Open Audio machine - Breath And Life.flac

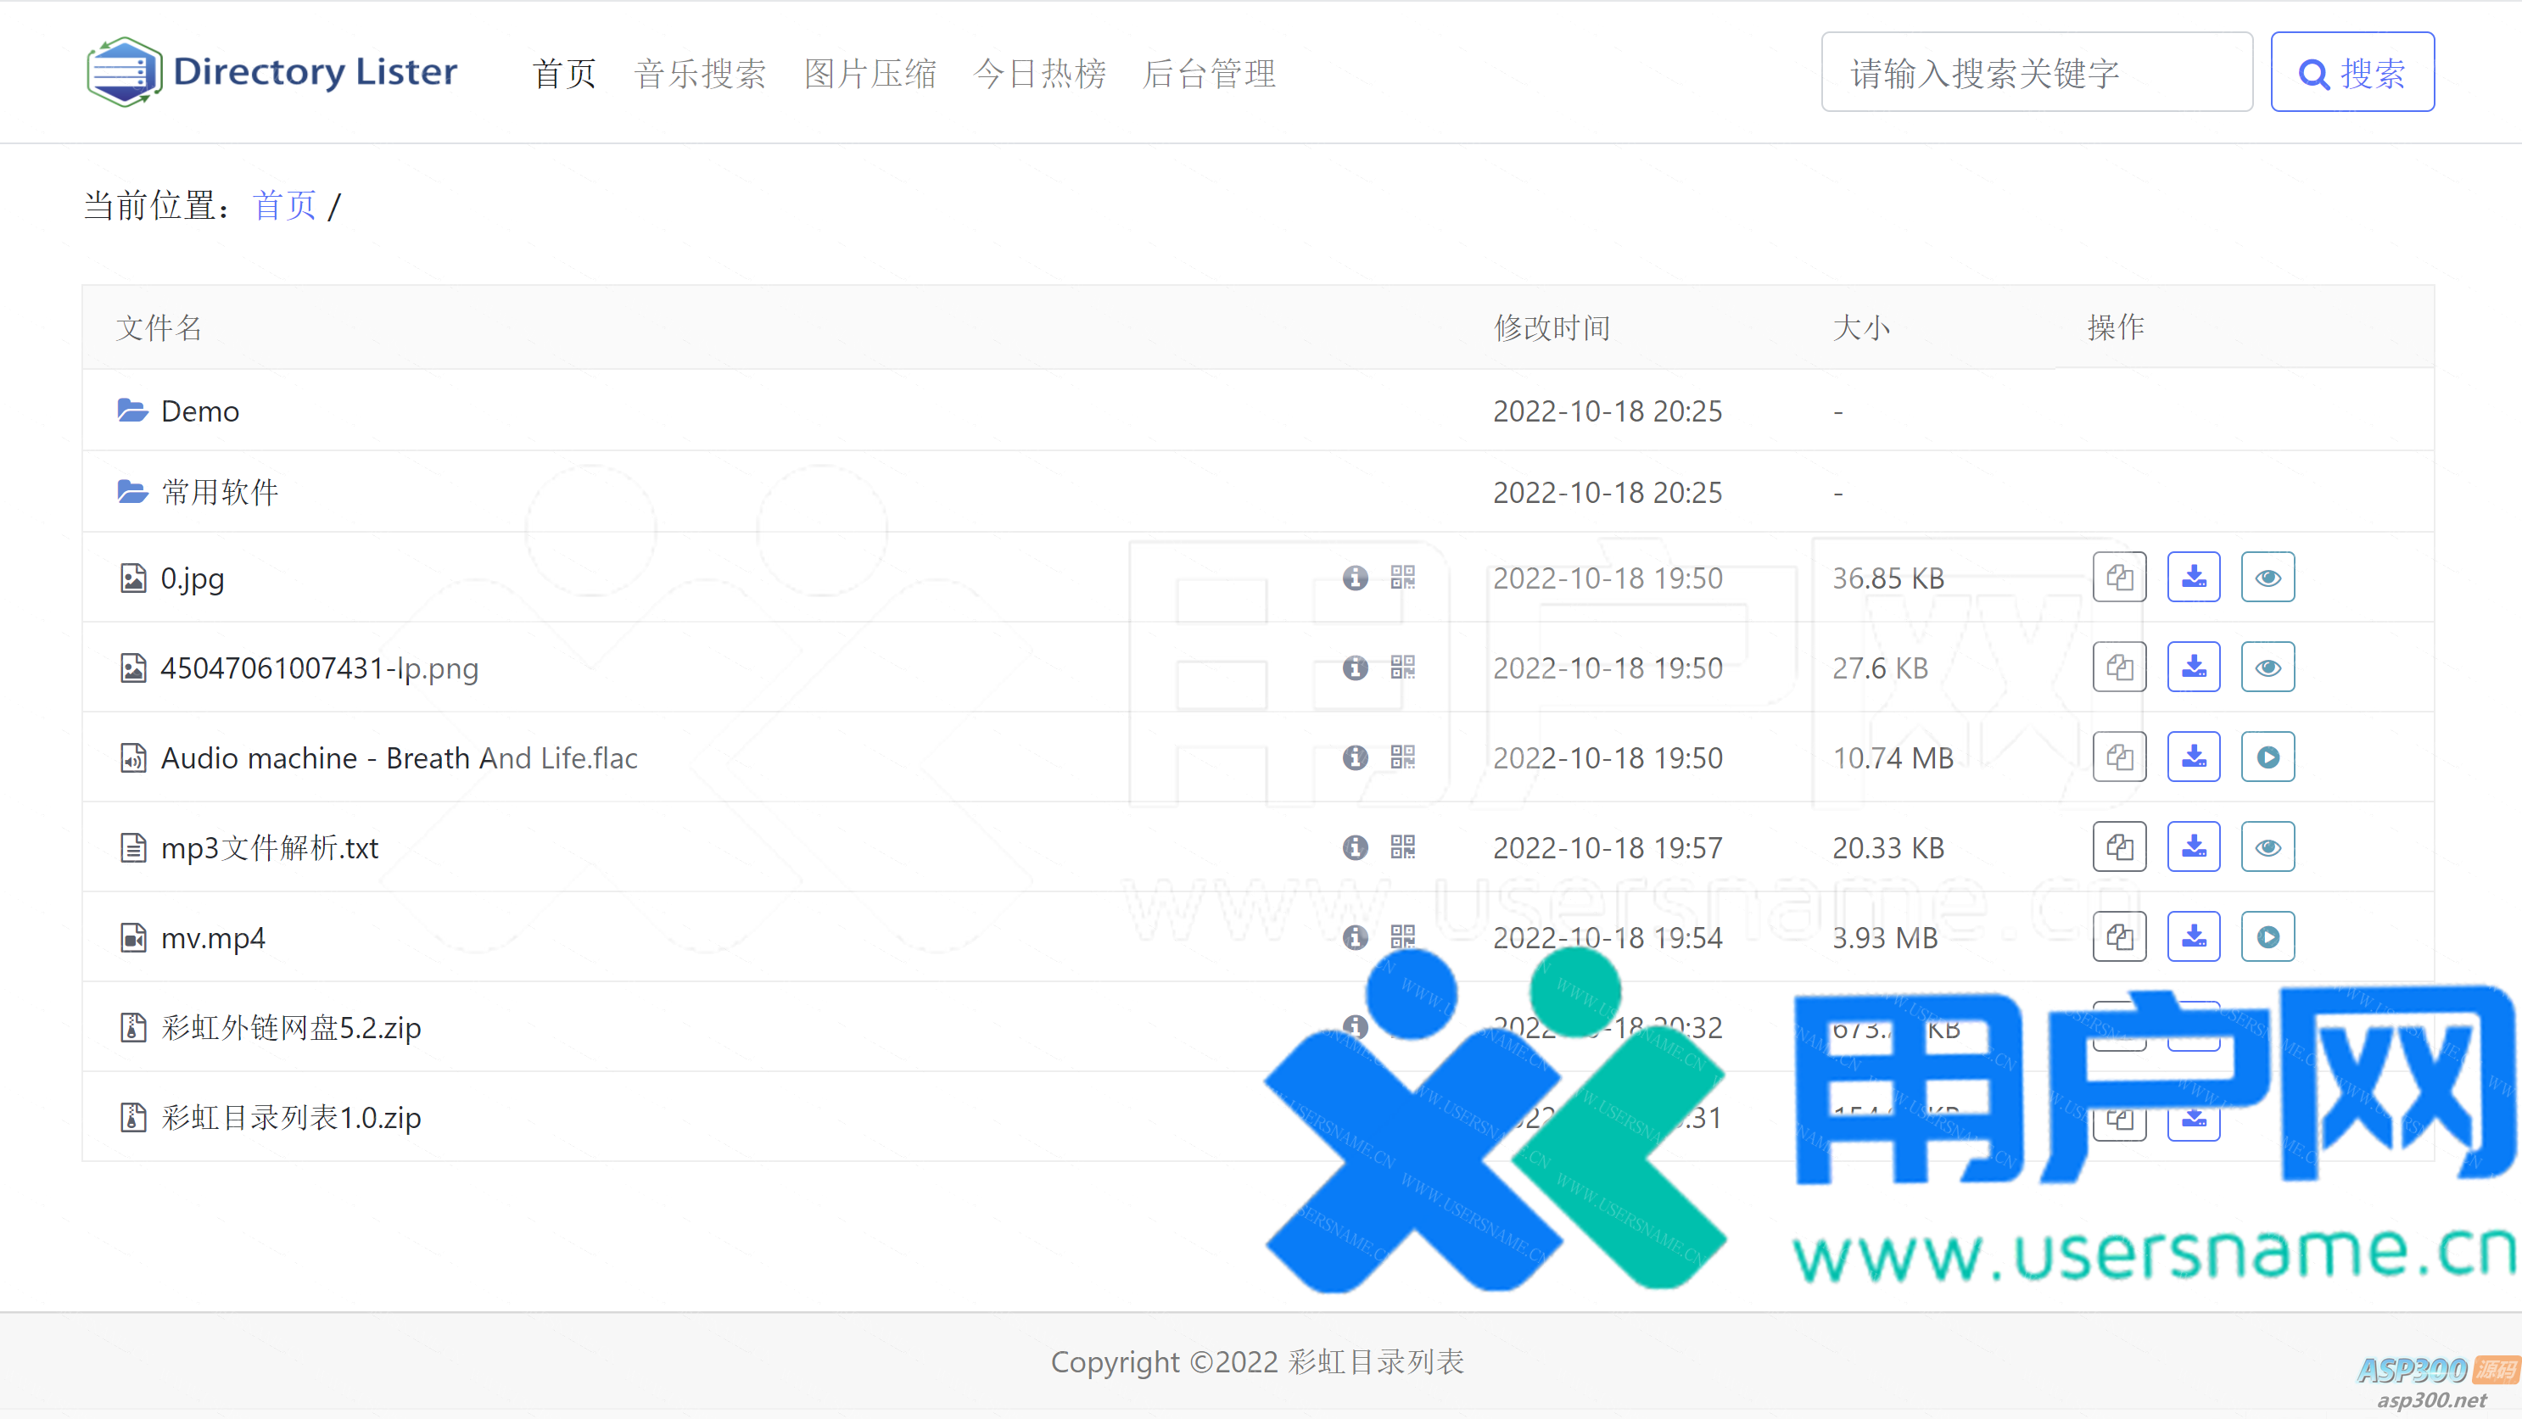coord(400,758)
